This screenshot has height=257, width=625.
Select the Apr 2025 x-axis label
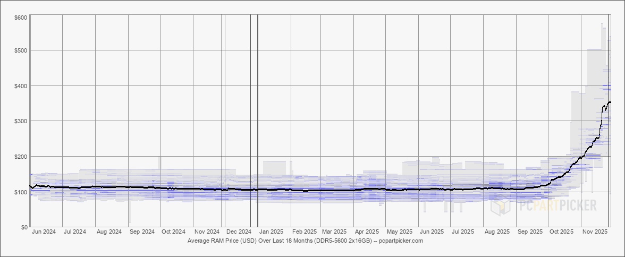point(367,232)
